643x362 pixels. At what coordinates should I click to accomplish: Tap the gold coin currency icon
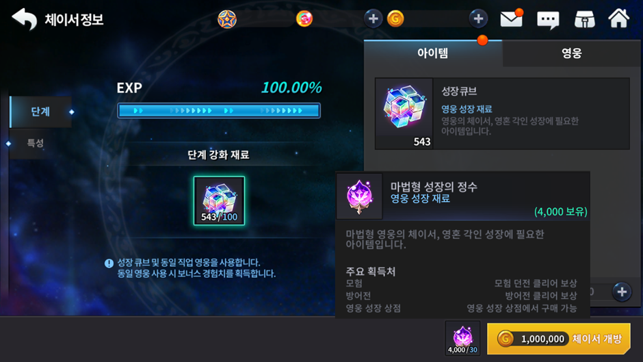[395, 18]
